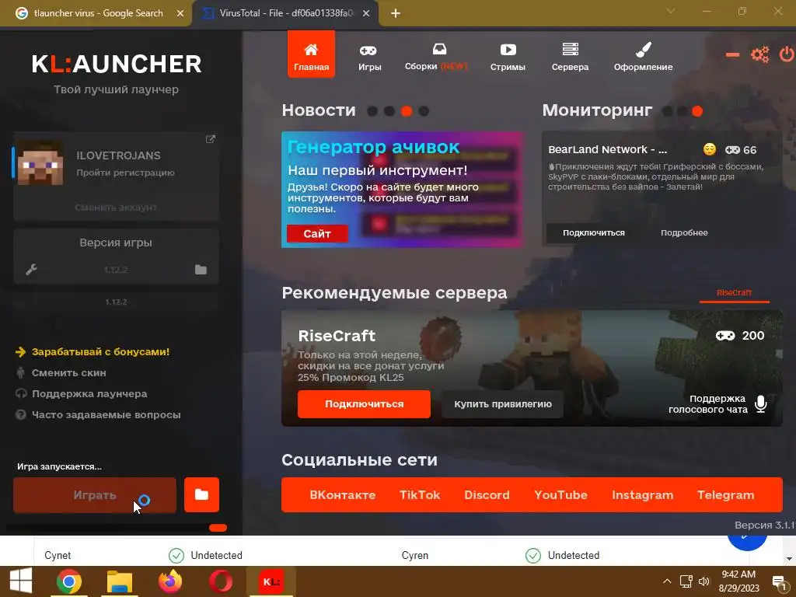Viewport: 796px width, 597px height.
Task: Click the orange RiseCraft Подключиться button
Action: pyautogui.click(x=364, y=404)
